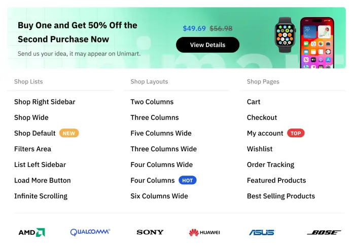Open the Cart page
Screen dimensions: 353x252
(x=254, y=102)
